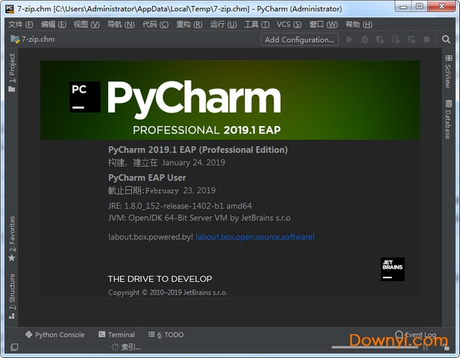Open the 重构 (R) menu
460x358 pixels.
189,25
